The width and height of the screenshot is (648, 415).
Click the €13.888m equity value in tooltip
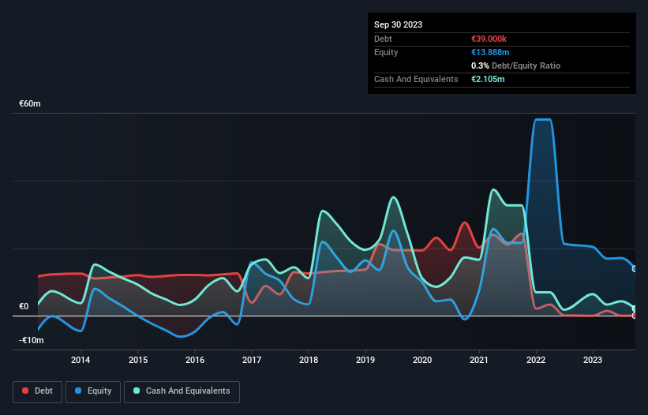click(x=490, y=52)
